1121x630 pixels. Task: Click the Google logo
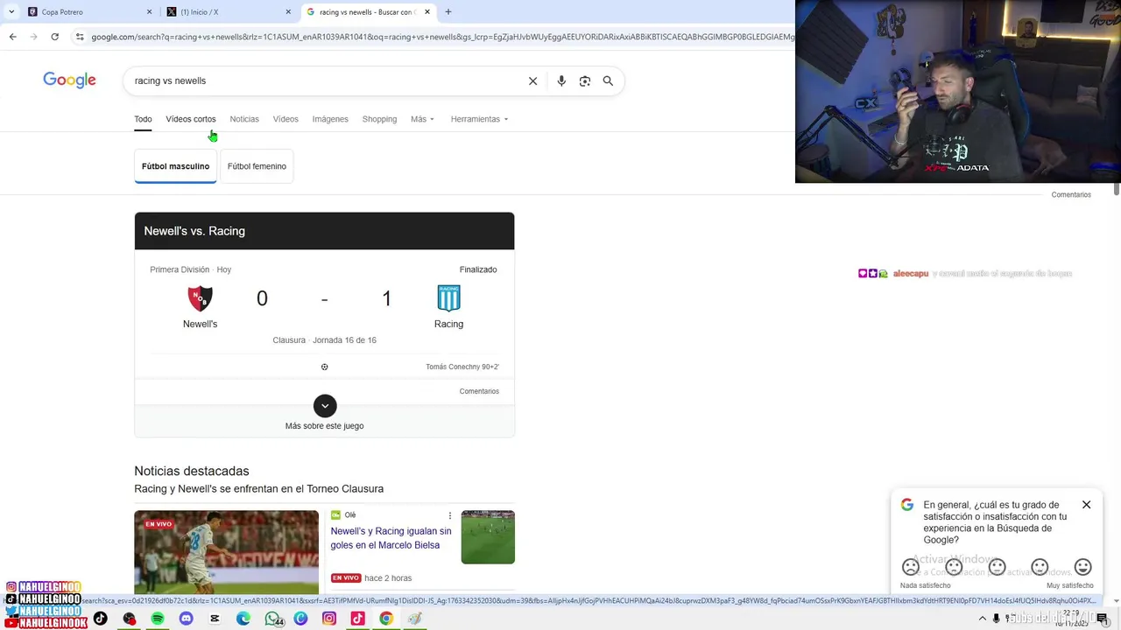(69, 80)
